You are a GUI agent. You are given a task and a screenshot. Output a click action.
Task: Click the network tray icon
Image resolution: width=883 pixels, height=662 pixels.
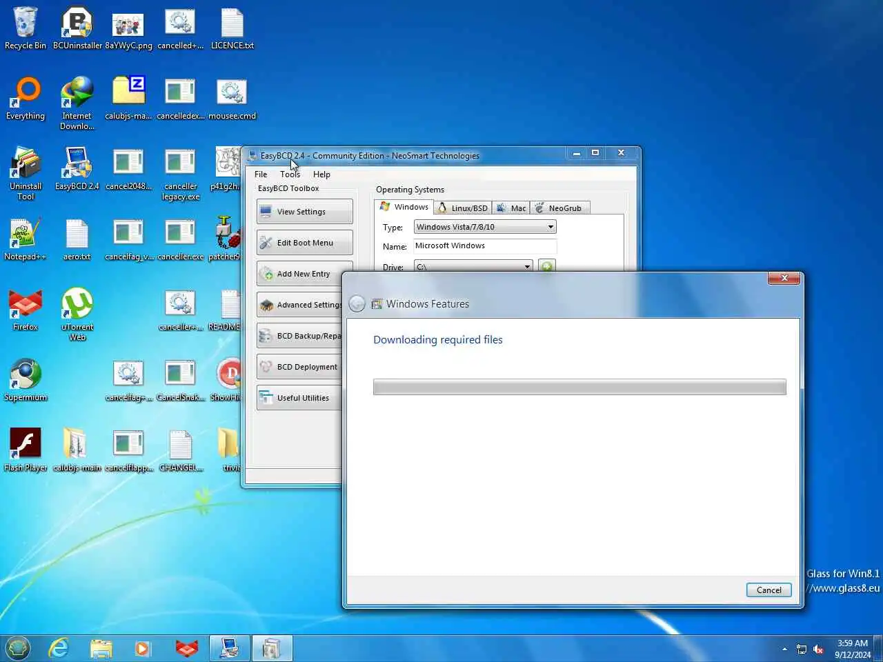[802, 649]
